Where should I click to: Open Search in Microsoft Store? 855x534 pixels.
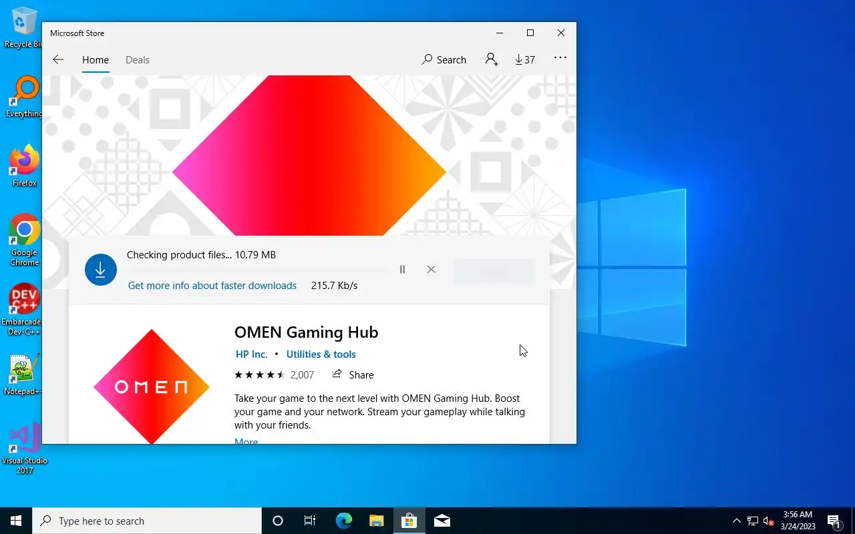pyautogui.click(x=444, y=60)
